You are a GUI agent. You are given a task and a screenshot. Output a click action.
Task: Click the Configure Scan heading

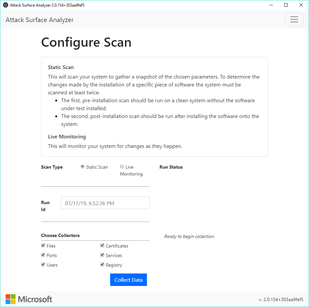coord(86,42)
